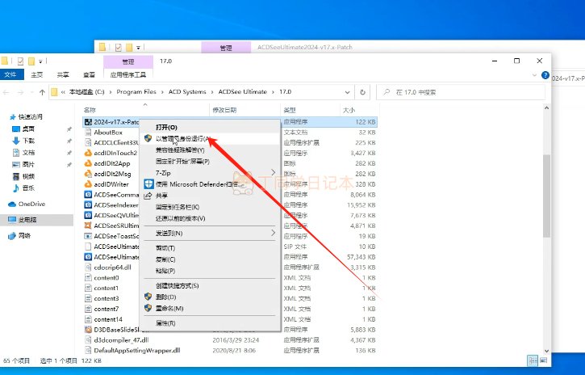Refresh the 17.0 folder view
Screen dimensions: 585x375
[362, 92]
